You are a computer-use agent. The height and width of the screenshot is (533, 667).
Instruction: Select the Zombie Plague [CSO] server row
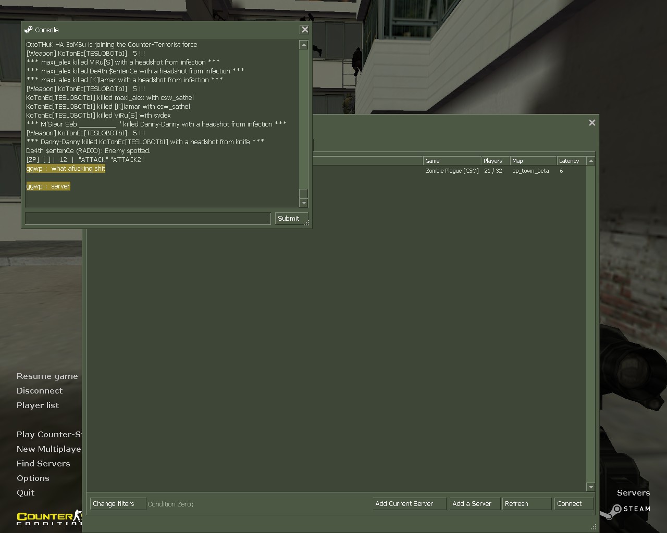click(x=452, y=171)
